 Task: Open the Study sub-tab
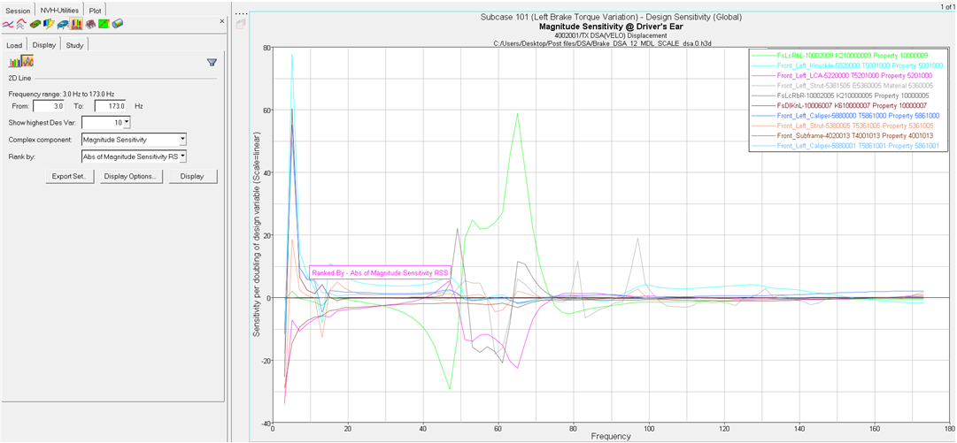[x=75, y=45]
